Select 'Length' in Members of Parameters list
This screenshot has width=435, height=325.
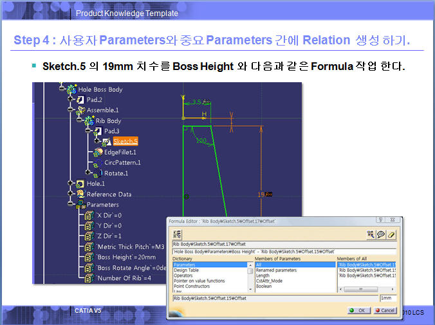(x=263, y=276)
